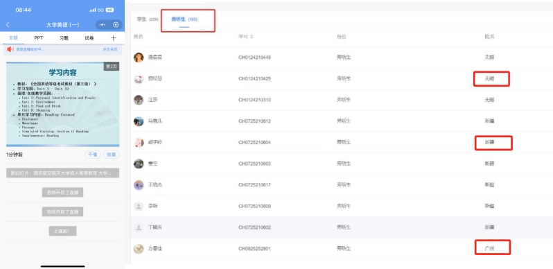
Task: Open the 试卷 tab
Action: coord(89,37)
